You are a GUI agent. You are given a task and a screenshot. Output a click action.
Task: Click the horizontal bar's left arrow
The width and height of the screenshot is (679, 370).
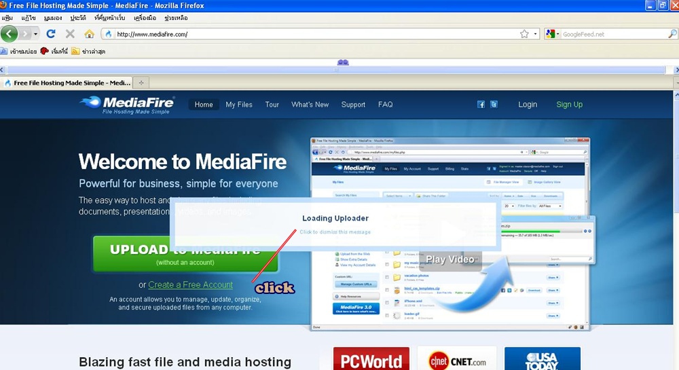coord(2,70)
